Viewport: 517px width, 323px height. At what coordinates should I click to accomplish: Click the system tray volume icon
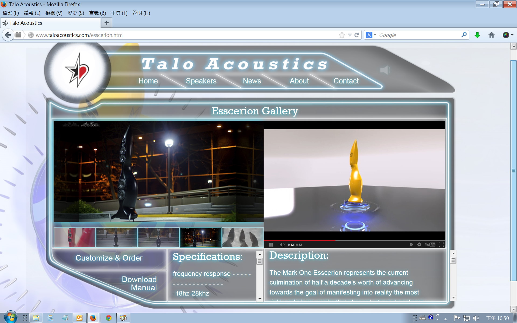point(476,318)
